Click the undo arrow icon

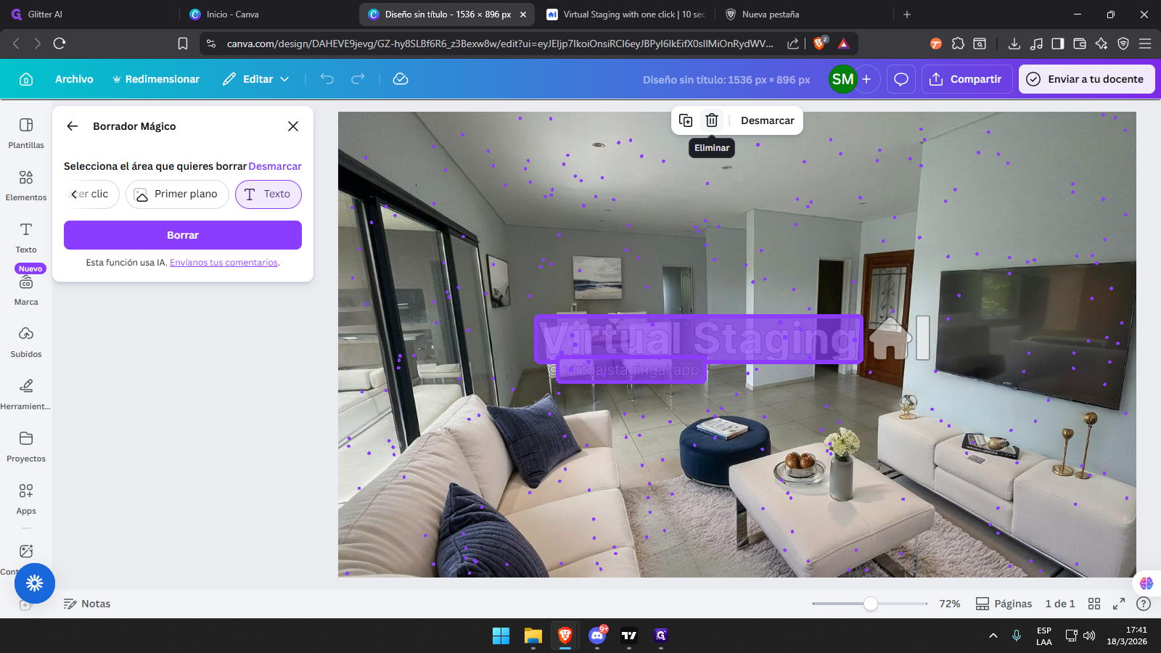click(x=327, y=79)
